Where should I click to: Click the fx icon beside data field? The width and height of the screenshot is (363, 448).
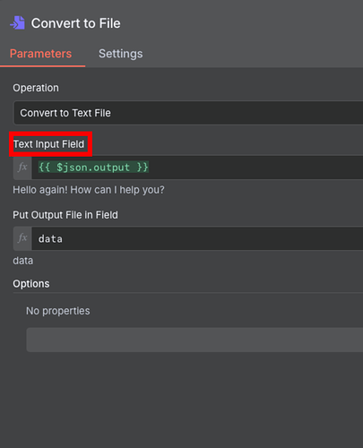coord(22,238)
